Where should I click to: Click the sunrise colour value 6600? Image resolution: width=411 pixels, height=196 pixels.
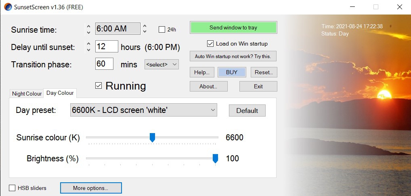235,138
